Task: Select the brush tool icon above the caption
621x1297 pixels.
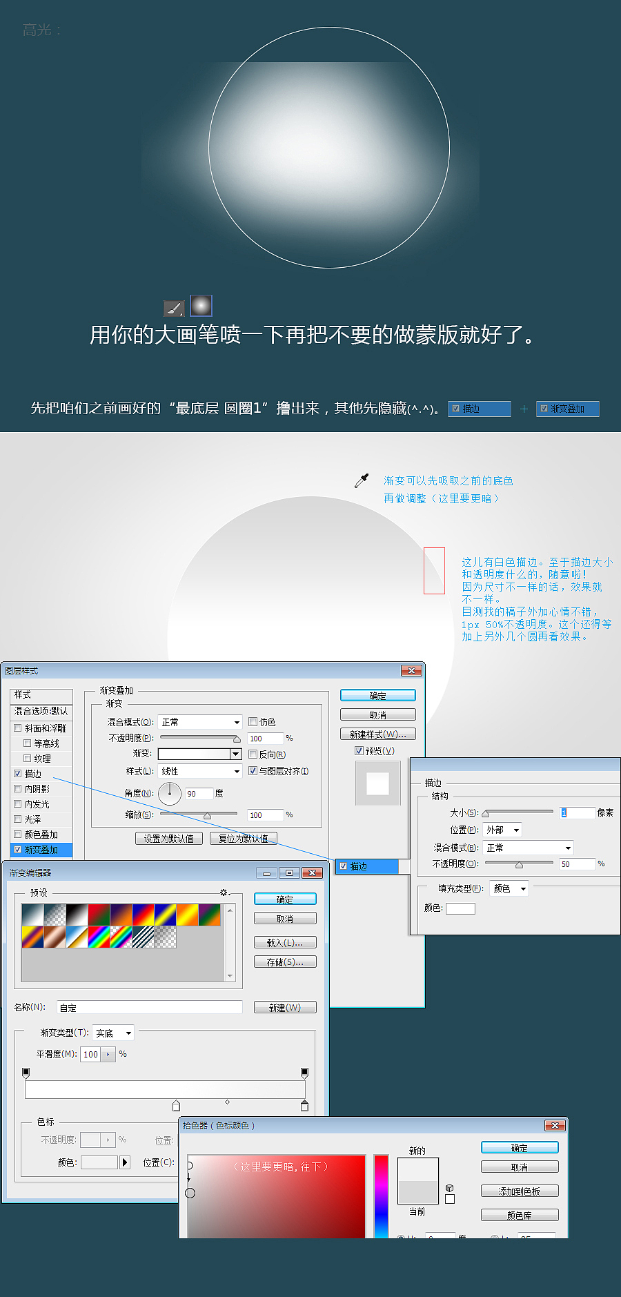Action: (173, 308)
